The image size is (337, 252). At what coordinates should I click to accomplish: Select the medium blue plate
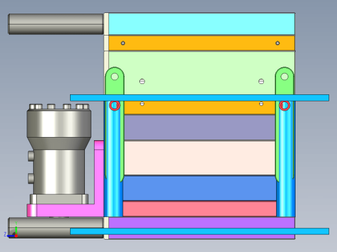tap(200, 188)
